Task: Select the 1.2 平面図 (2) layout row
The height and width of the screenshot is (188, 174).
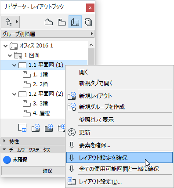Action: [41, 94]
